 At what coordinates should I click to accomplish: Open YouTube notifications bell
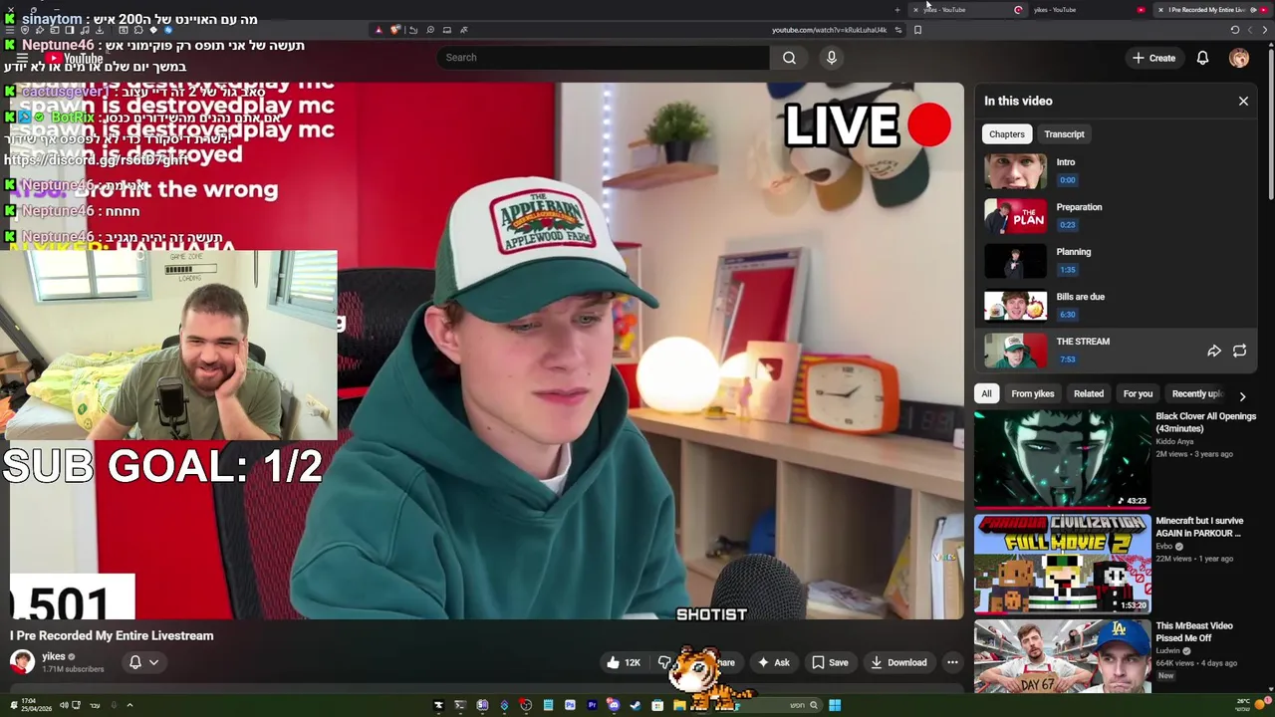click(1202, 58)
